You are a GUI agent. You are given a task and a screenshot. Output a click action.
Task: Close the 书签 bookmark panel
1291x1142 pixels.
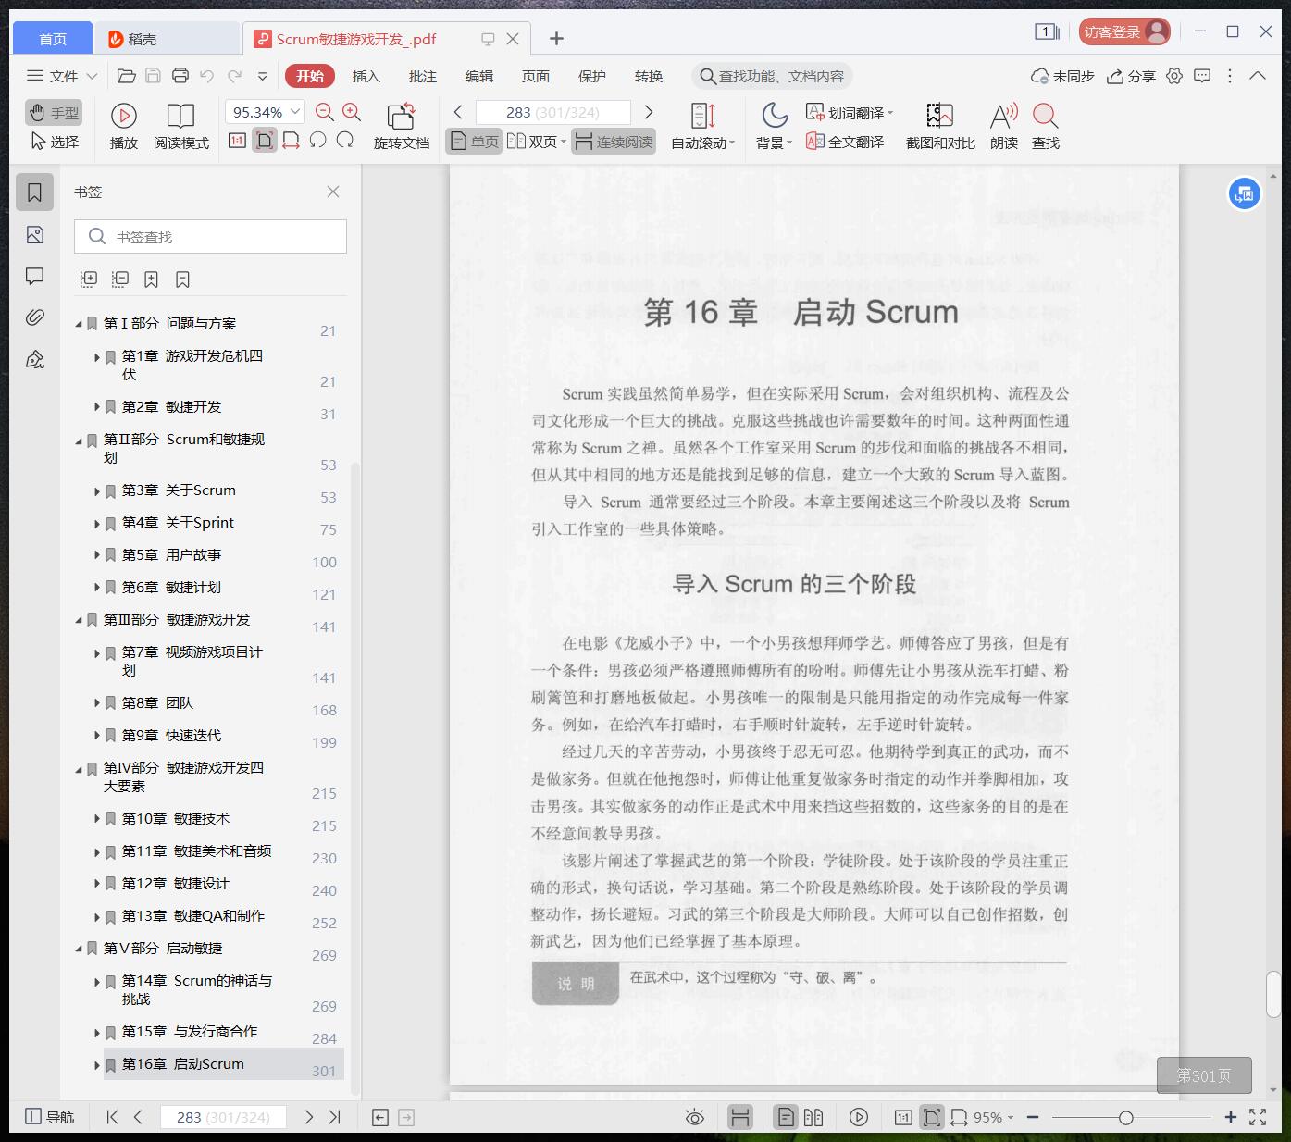333,192
